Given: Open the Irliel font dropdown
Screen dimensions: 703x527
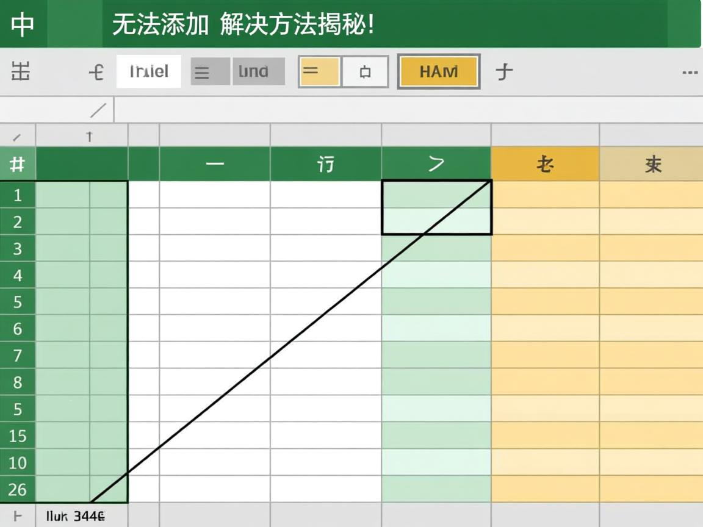Looking at the screenshot, I should [x=148, y=71].
